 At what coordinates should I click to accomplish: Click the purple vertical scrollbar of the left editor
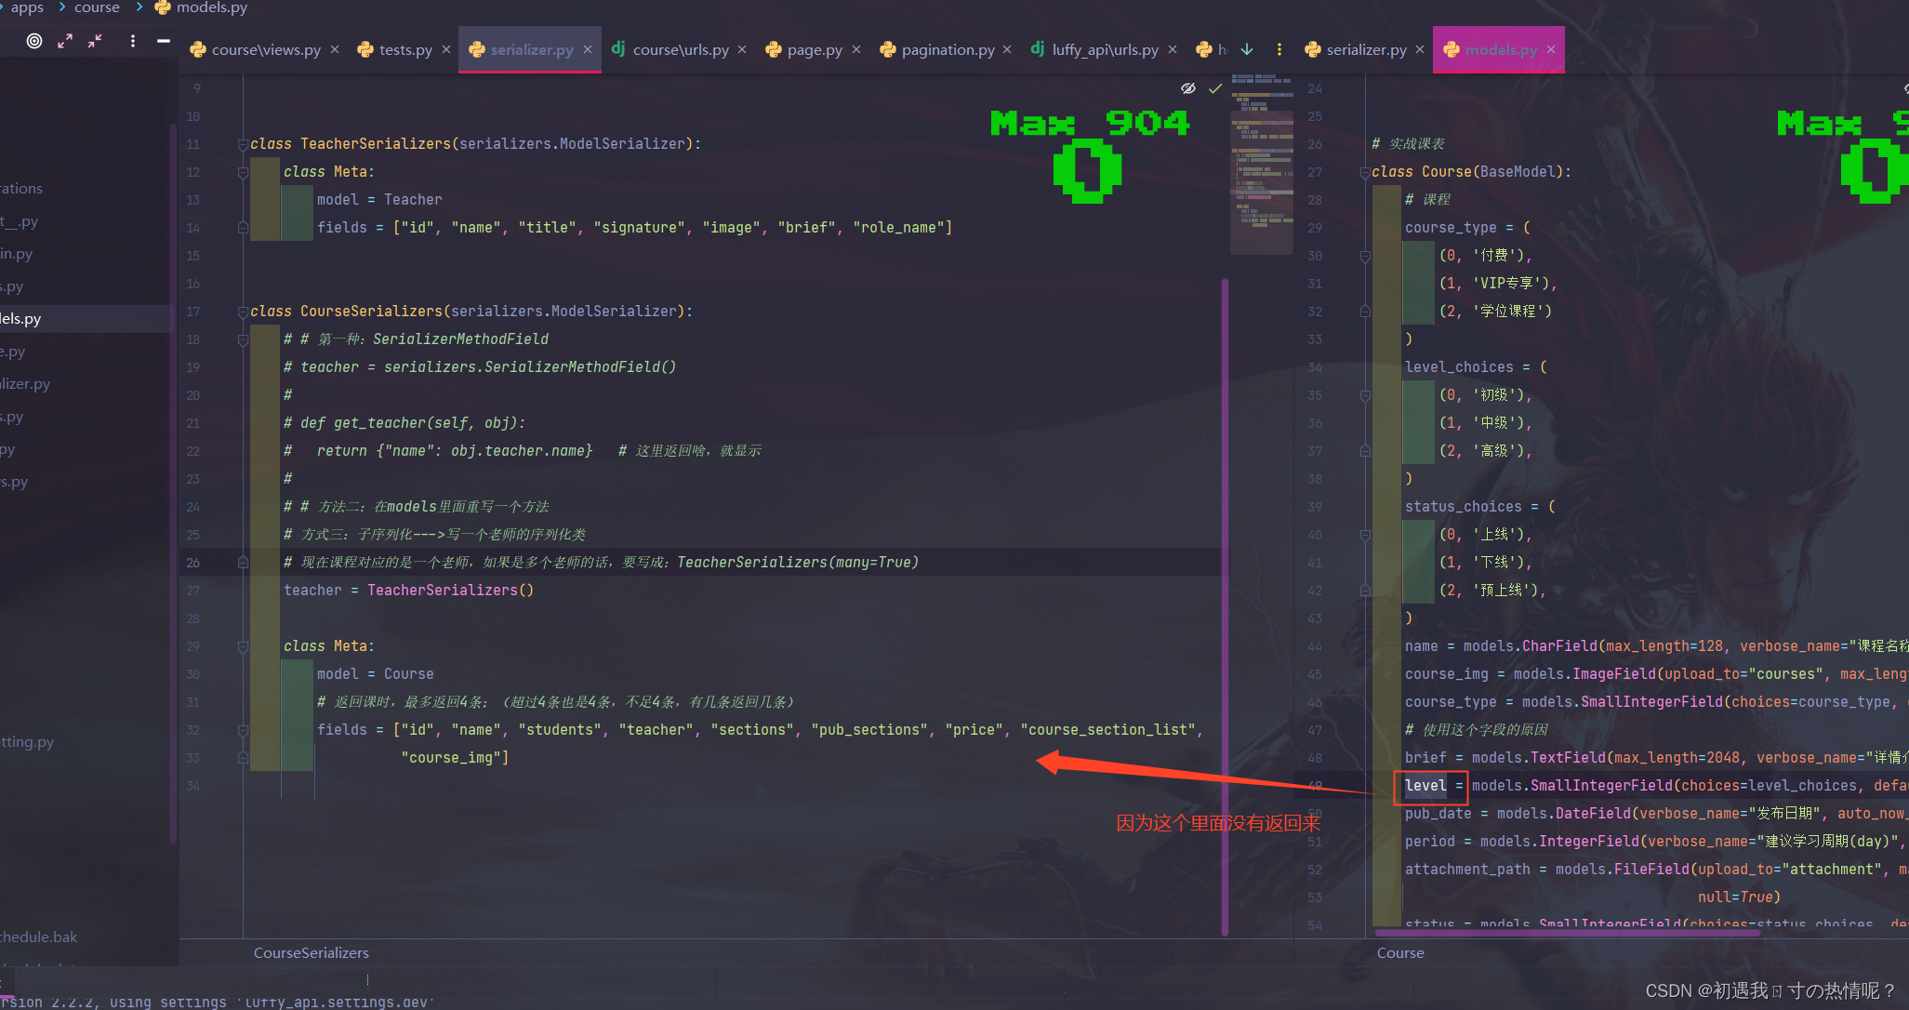pos(1225,605)
